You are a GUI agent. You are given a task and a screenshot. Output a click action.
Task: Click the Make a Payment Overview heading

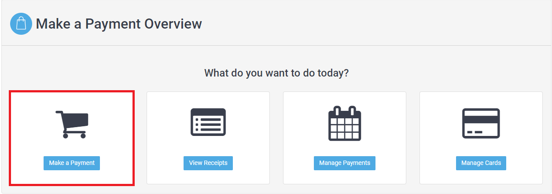tap(119, 24)
